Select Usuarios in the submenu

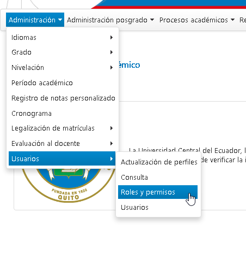pos(158,207)
